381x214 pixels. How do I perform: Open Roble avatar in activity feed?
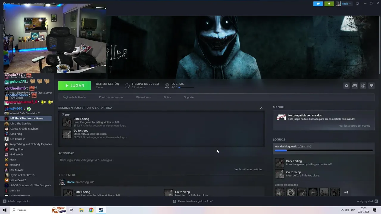point(62,182)
